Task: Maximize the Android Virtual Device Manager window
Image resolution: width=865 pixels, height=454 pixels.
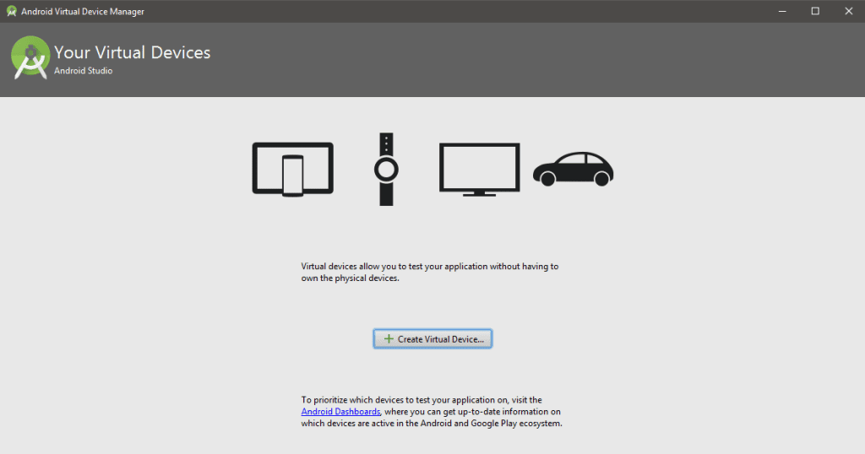Action: pos(815,11)
